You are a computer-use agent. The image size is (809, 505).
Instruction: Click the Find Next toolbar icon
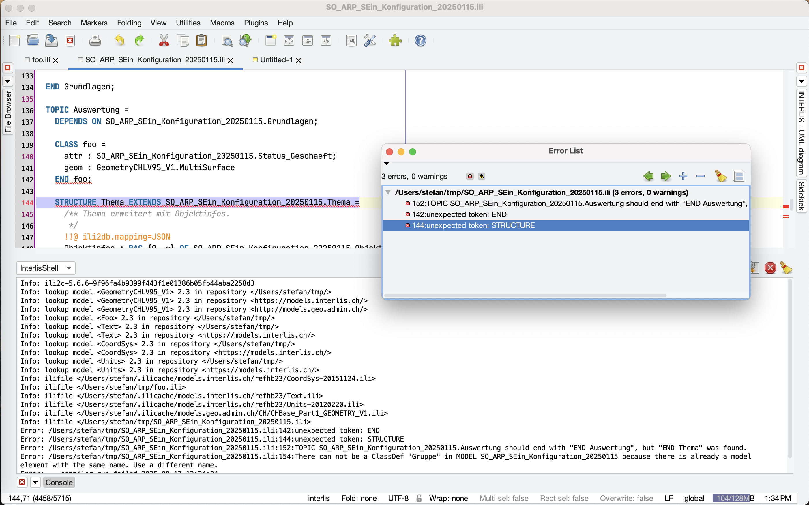[x=245, y=40]
